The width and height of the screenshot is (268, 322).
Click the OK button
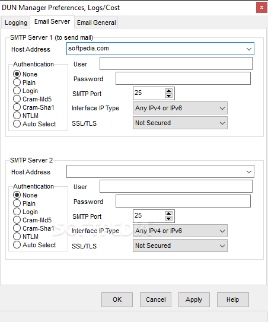coord(117,299)
